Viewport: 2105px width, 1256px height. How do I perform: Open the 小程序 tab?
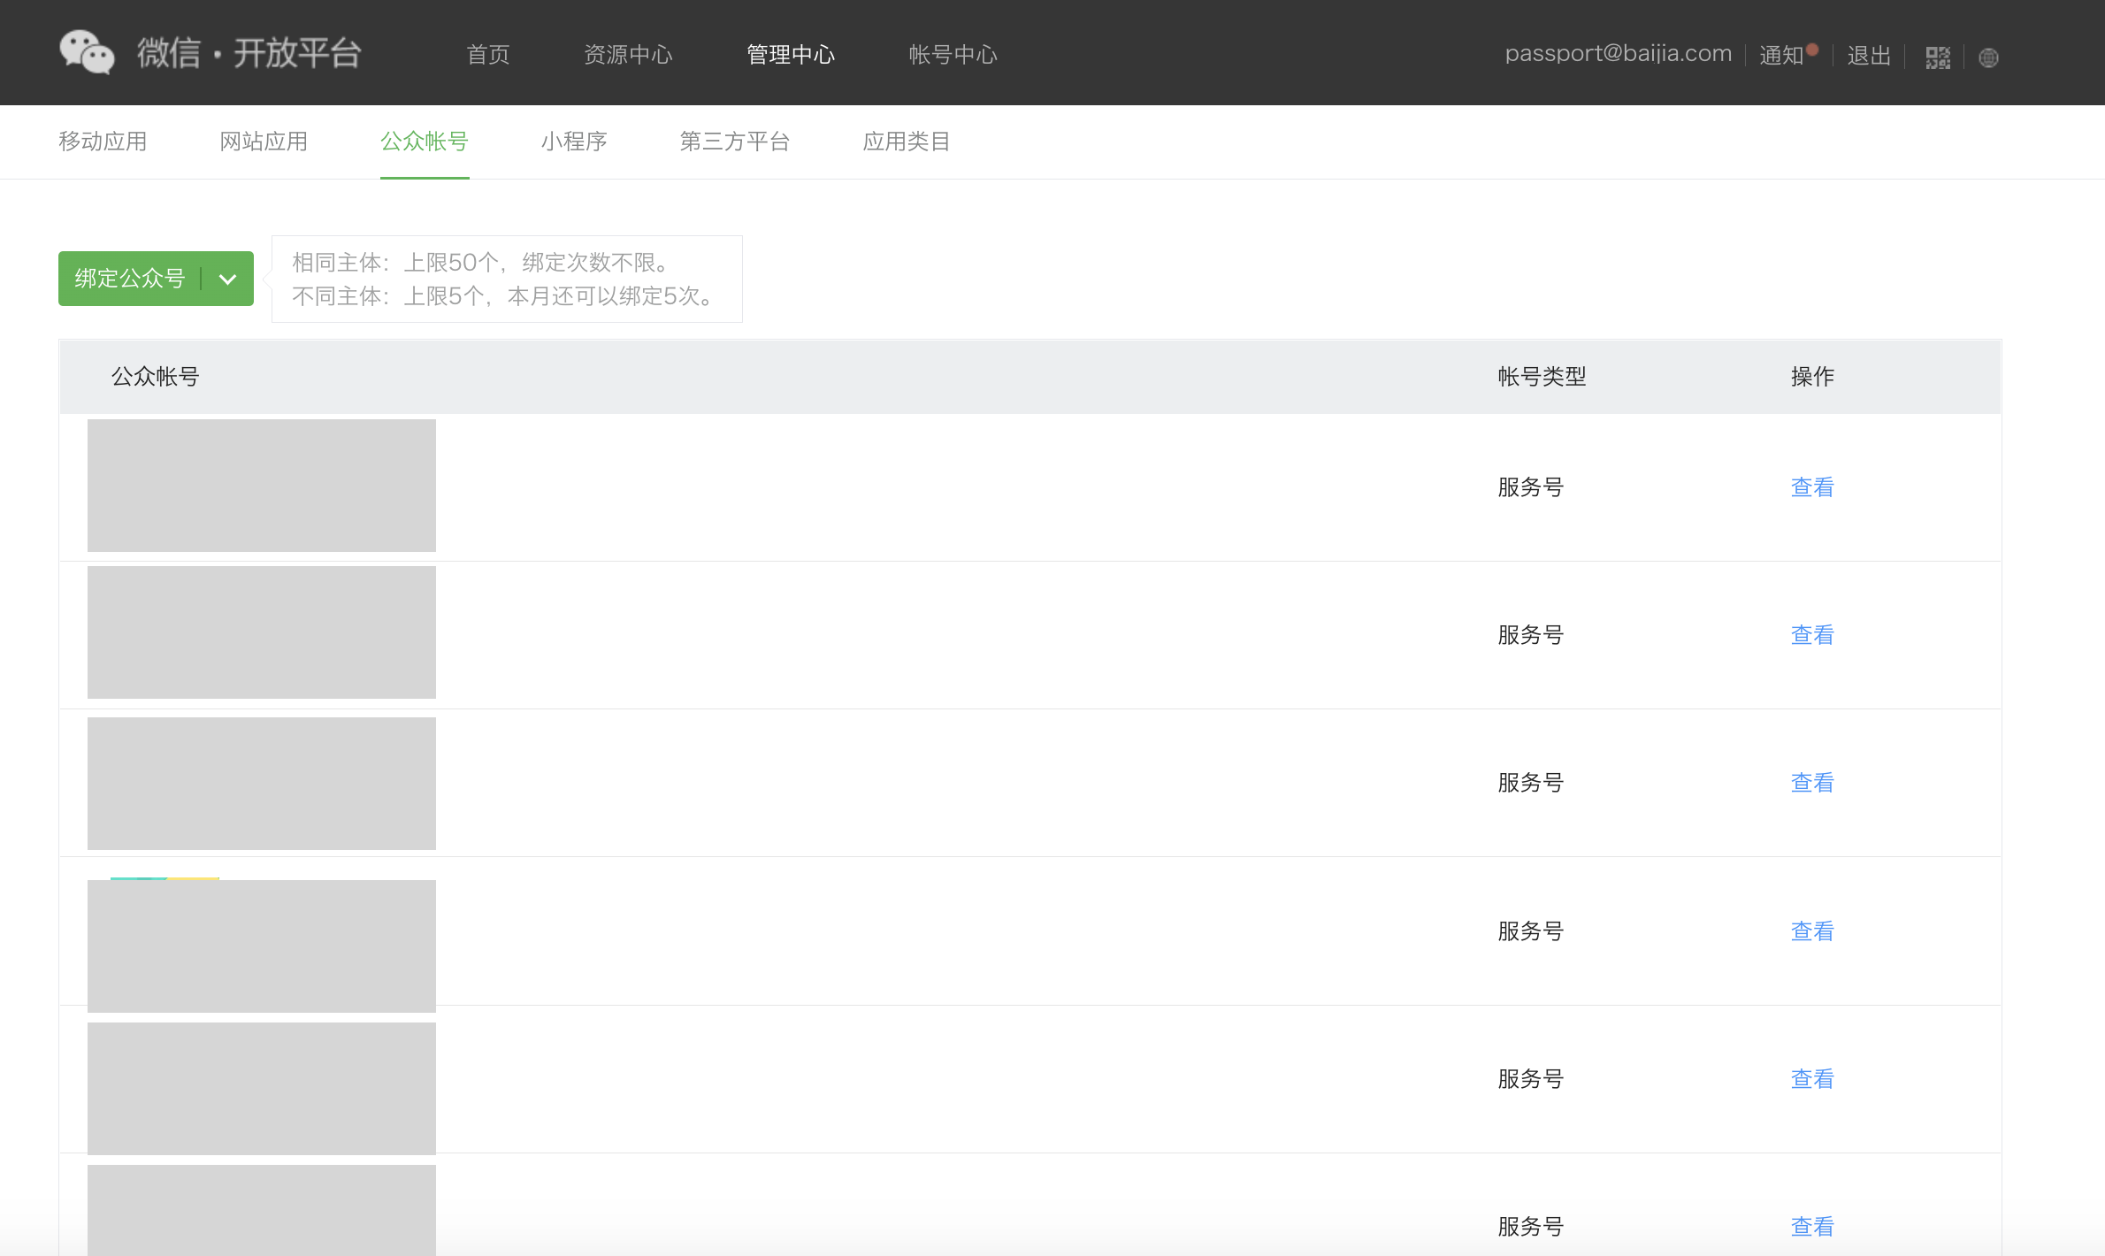574,142
